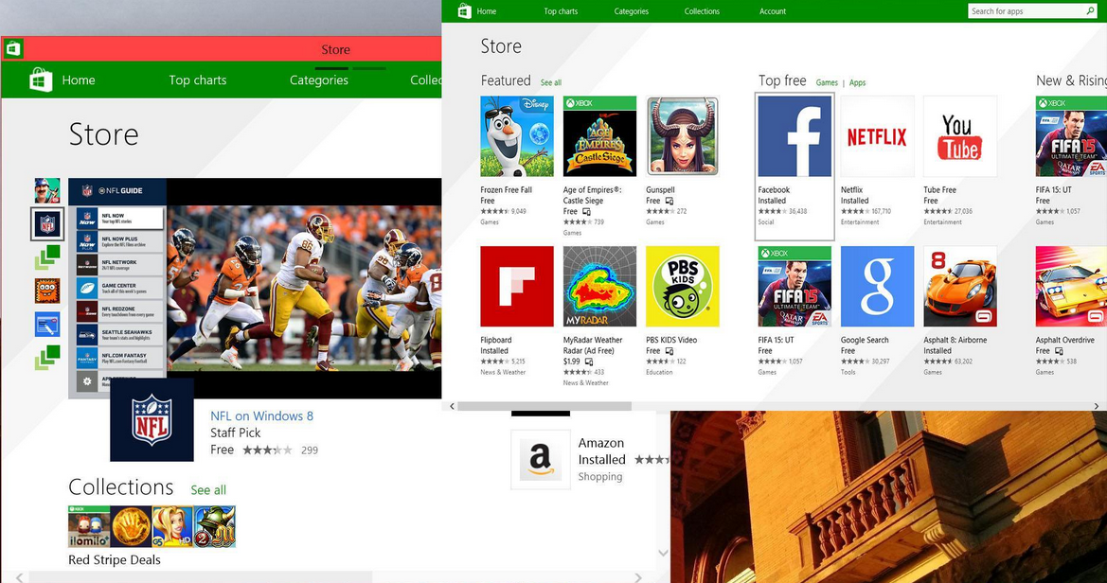Click Store bag icon beside Home in large window

[41, 79]
